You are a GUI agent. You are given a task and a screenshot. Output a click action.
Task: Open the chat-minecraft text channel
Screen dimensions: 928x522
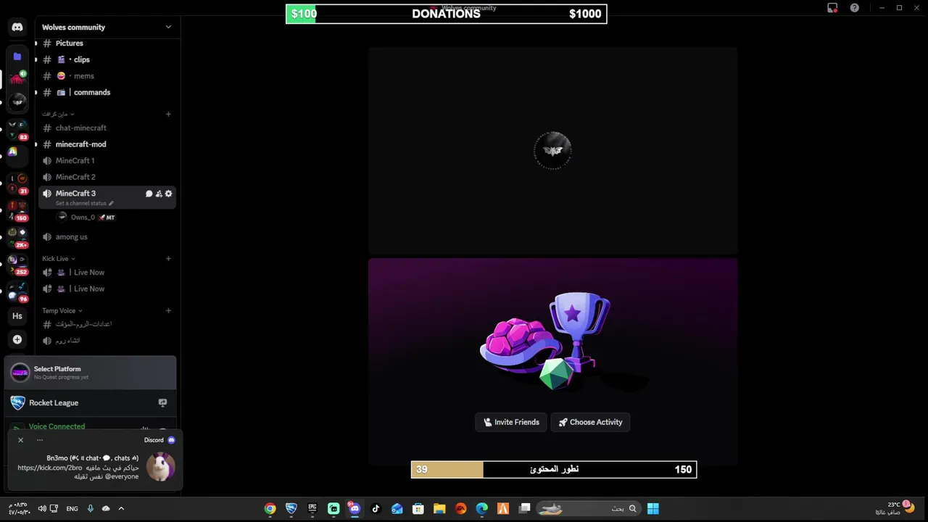(x=107, y=128)
